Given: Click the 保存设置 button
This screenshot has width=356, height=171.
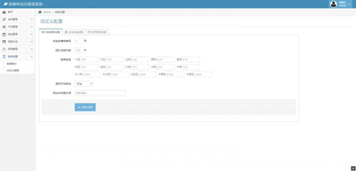Looking at the screenshot, I should tap(85, 107).
